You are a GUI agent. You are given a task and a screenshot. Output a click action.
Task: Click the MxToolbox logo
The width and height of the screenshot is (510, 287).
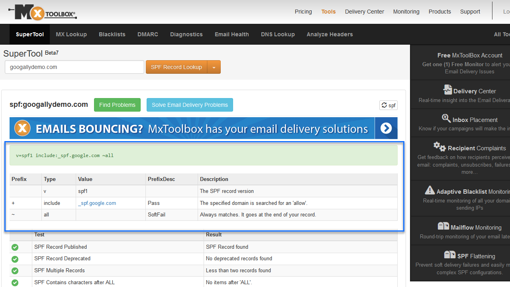tap(43, 12)
